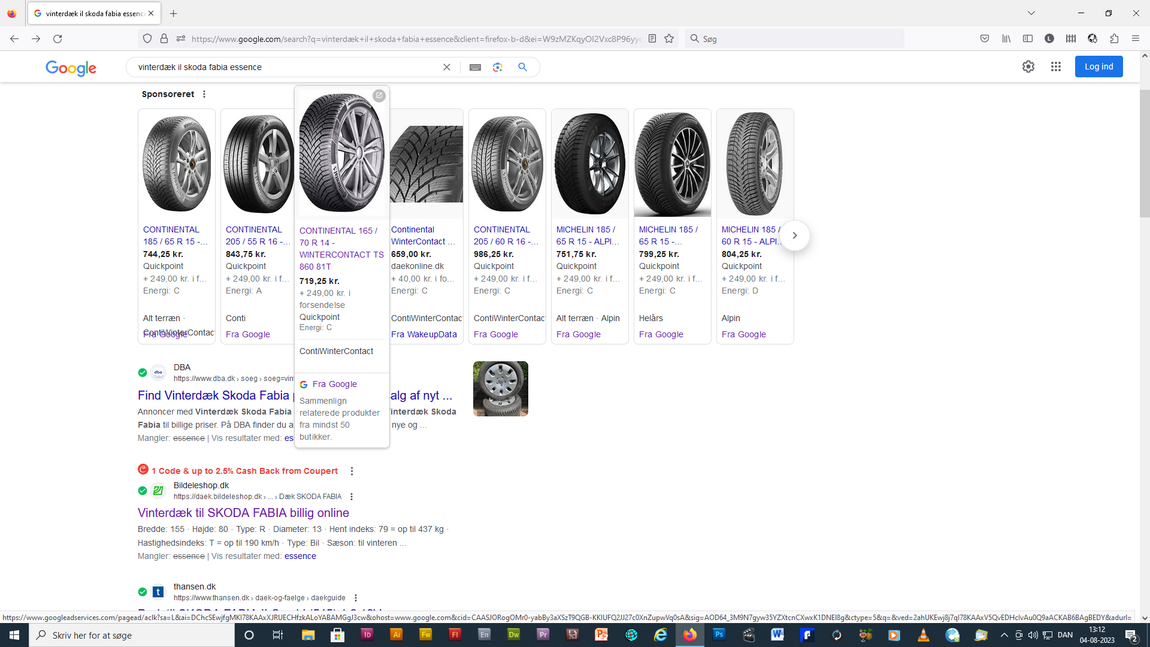Save page to Pocket

[985, 39]
